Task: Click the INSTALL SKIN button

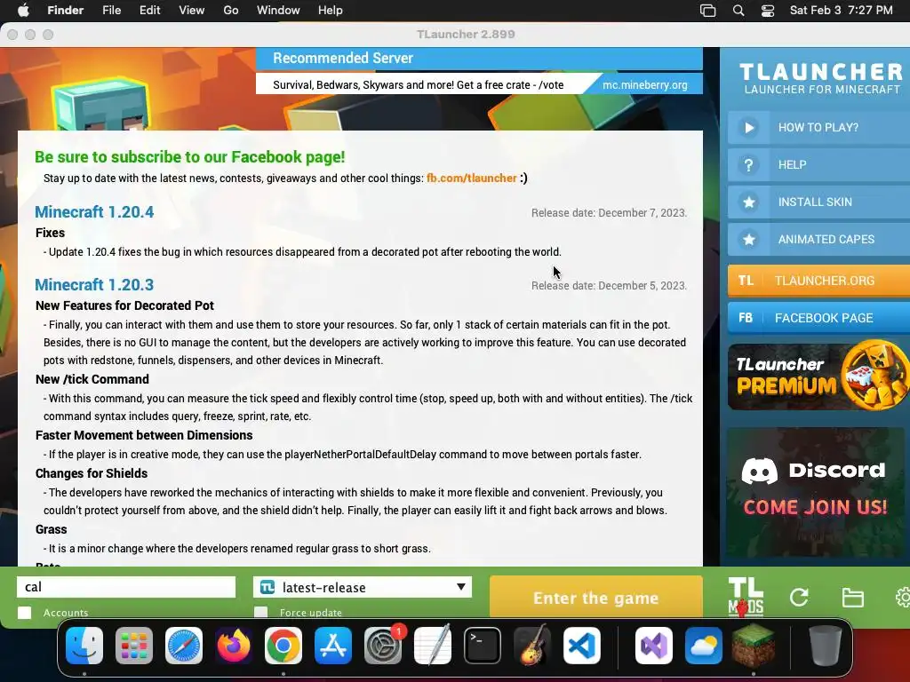Action: coord(818,202)
